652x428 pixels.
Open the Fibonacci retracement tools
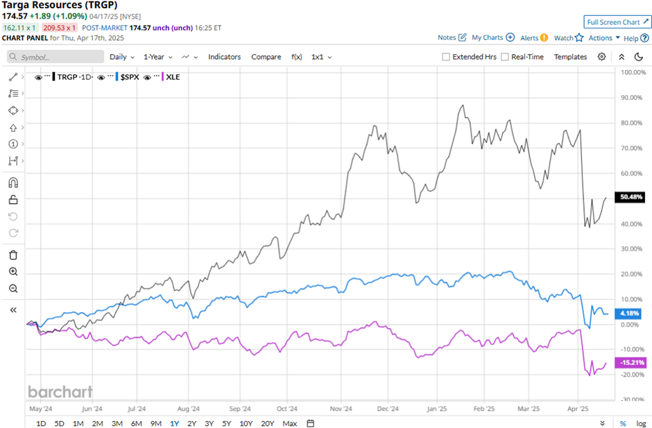click(13, 94)
